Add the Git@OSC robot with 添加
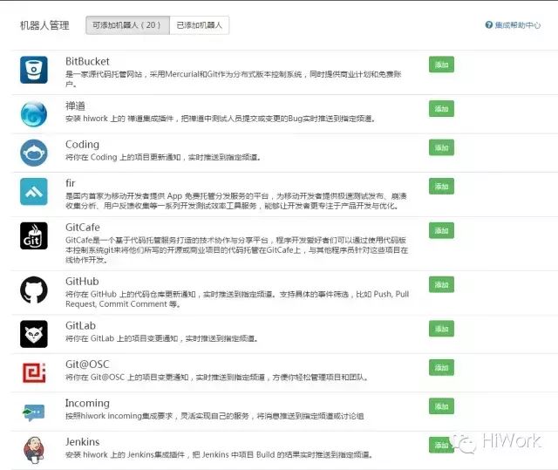This screenshot has height=470, width=558. click(441, 367)
